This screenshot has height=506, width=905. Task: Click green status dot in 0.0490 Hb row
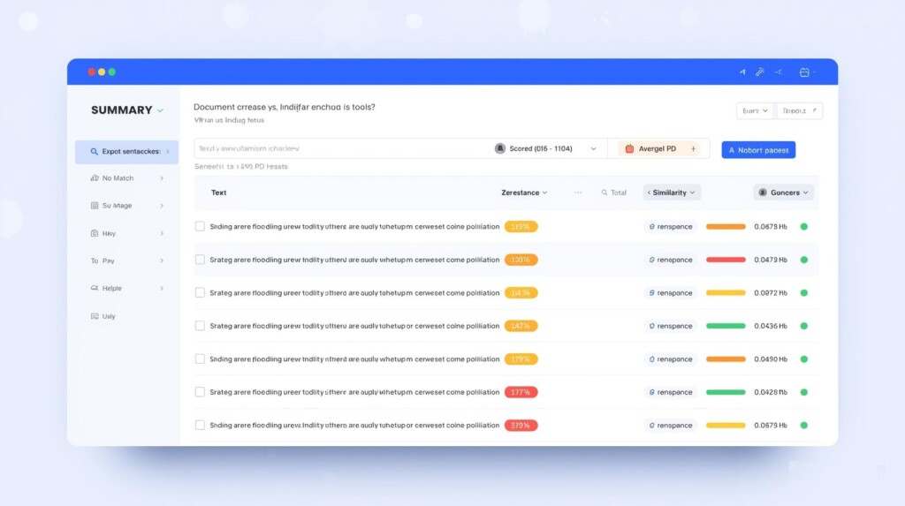click(x=803, y=359)
